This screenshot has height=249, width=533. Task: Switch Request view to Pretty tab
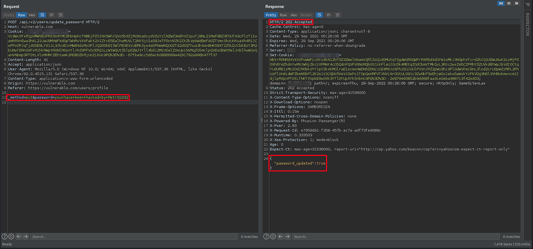tap(9, 15)
